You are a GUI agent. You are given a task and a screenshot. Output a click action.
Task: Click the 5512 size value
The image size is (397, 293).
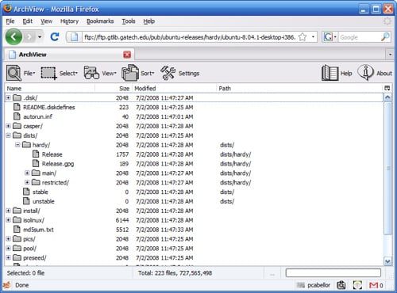(122, 230)
